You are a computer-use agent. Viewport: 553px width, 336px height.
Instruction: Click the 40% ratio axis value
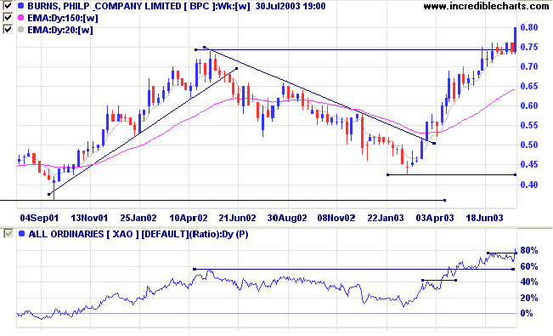coord(529,282)
